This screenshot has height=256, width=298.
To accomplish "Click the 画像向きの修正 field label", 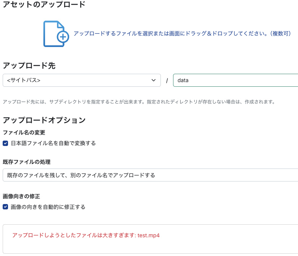I will tap(21, 196).
